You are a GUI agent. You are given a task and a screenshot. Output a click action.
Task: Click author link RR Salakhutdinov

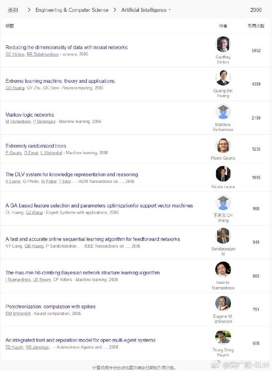43,54
